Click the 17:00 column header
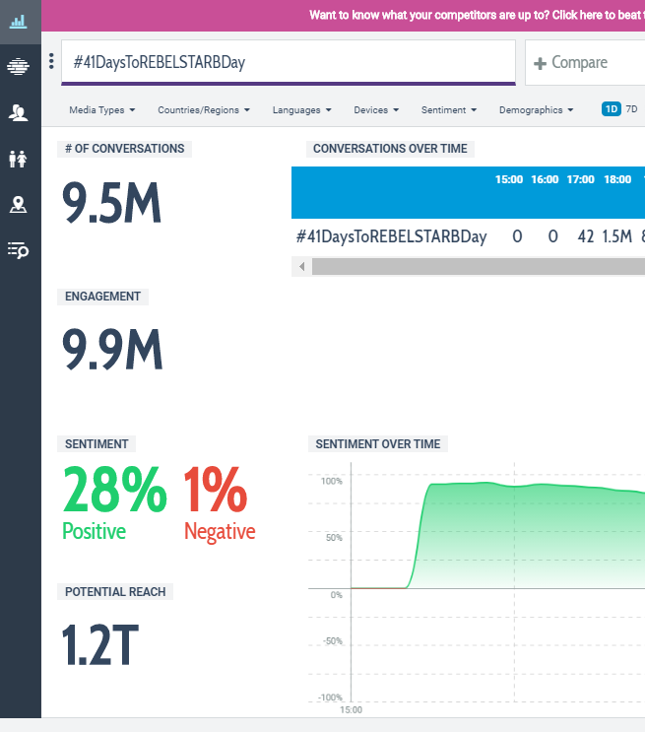This screenshot has height=732, width=645. click(x=581, y=179)
